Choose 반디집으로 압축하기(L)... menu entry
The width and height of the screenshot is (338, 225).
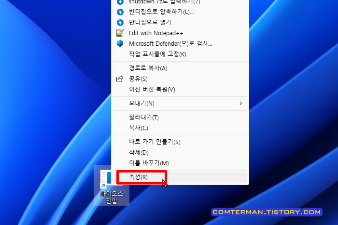(180, 12)
